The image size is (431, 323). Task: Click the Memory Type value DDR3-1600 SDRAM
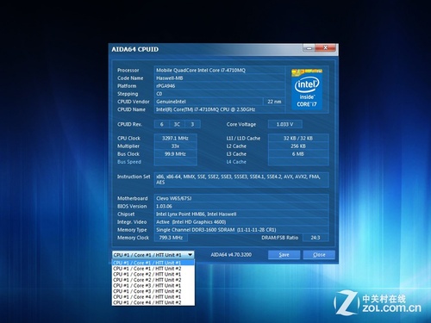241,230
